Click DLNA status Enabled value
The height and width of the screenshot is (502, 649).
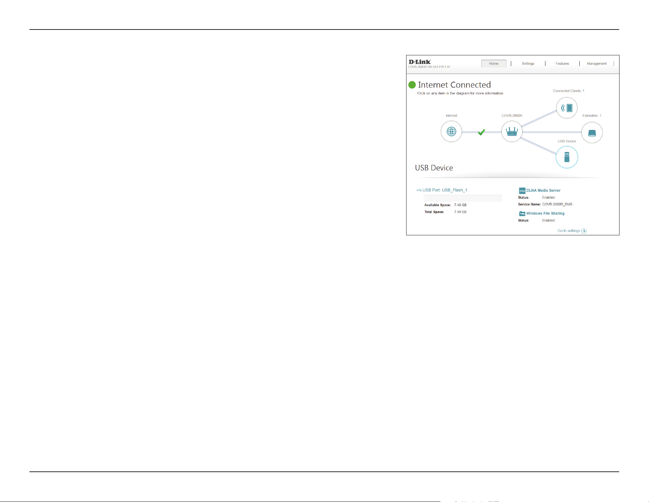[x=548, y=198]
